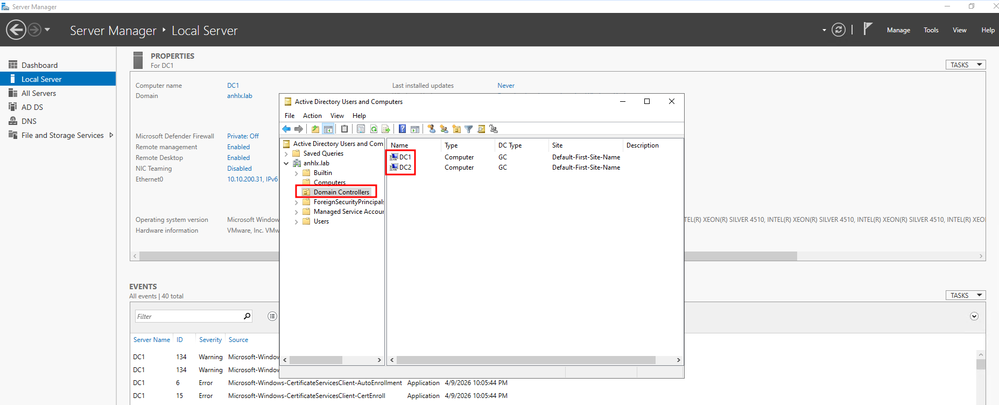Open the Tools menu in Server Manager

click(x=931, y=30)
